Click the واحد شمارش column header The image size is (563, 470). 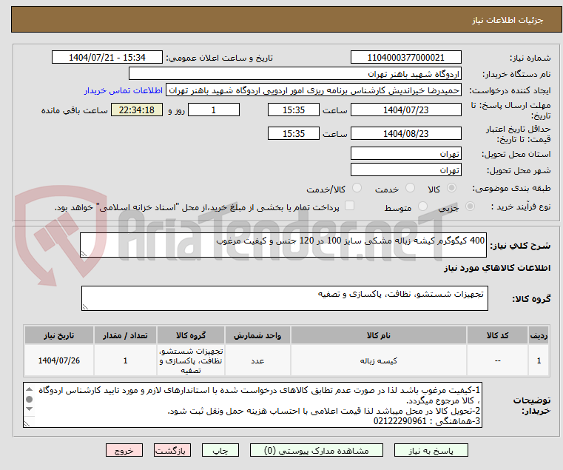click(257, 335)
